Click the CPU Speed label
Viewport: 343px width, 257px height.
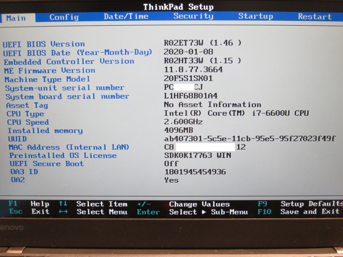pos(28,122)
